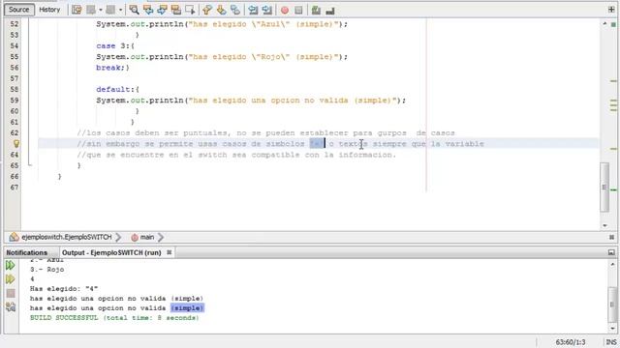This screenshot has width=620, height=348.
Task: Click 'break;}' code line
Action: [112, 68]
